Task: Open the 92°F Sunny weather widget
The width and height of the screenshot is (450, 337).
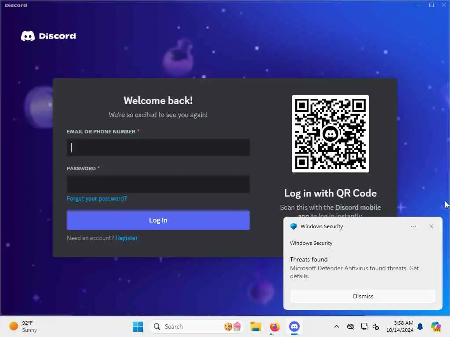Action: pyautogui.click(x=24, y=326)
